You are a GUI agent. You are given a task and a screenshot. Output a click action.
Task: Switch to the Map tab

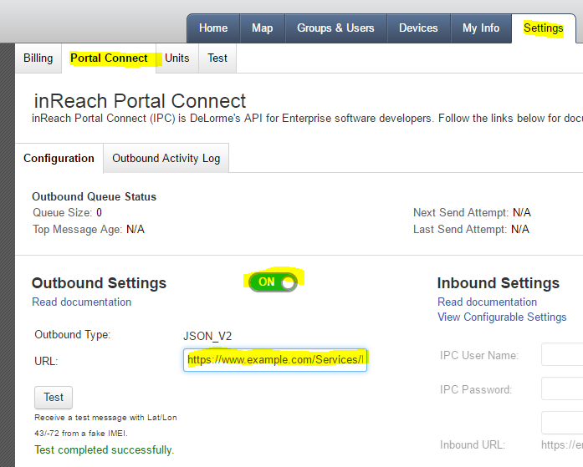pyautogui.click(x=262, y=28)
